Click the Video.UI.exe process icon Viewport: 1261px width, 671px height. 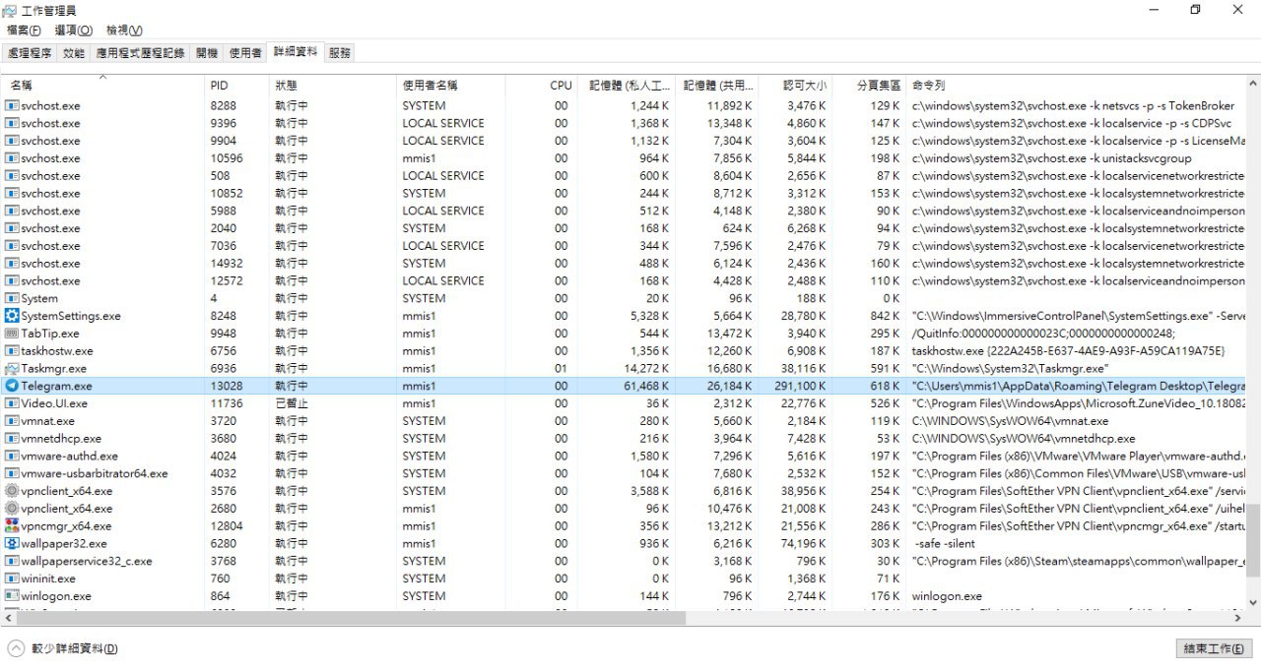click(12, 403)
